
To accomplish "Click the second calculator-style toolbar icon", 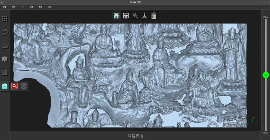I will [126, 16].
